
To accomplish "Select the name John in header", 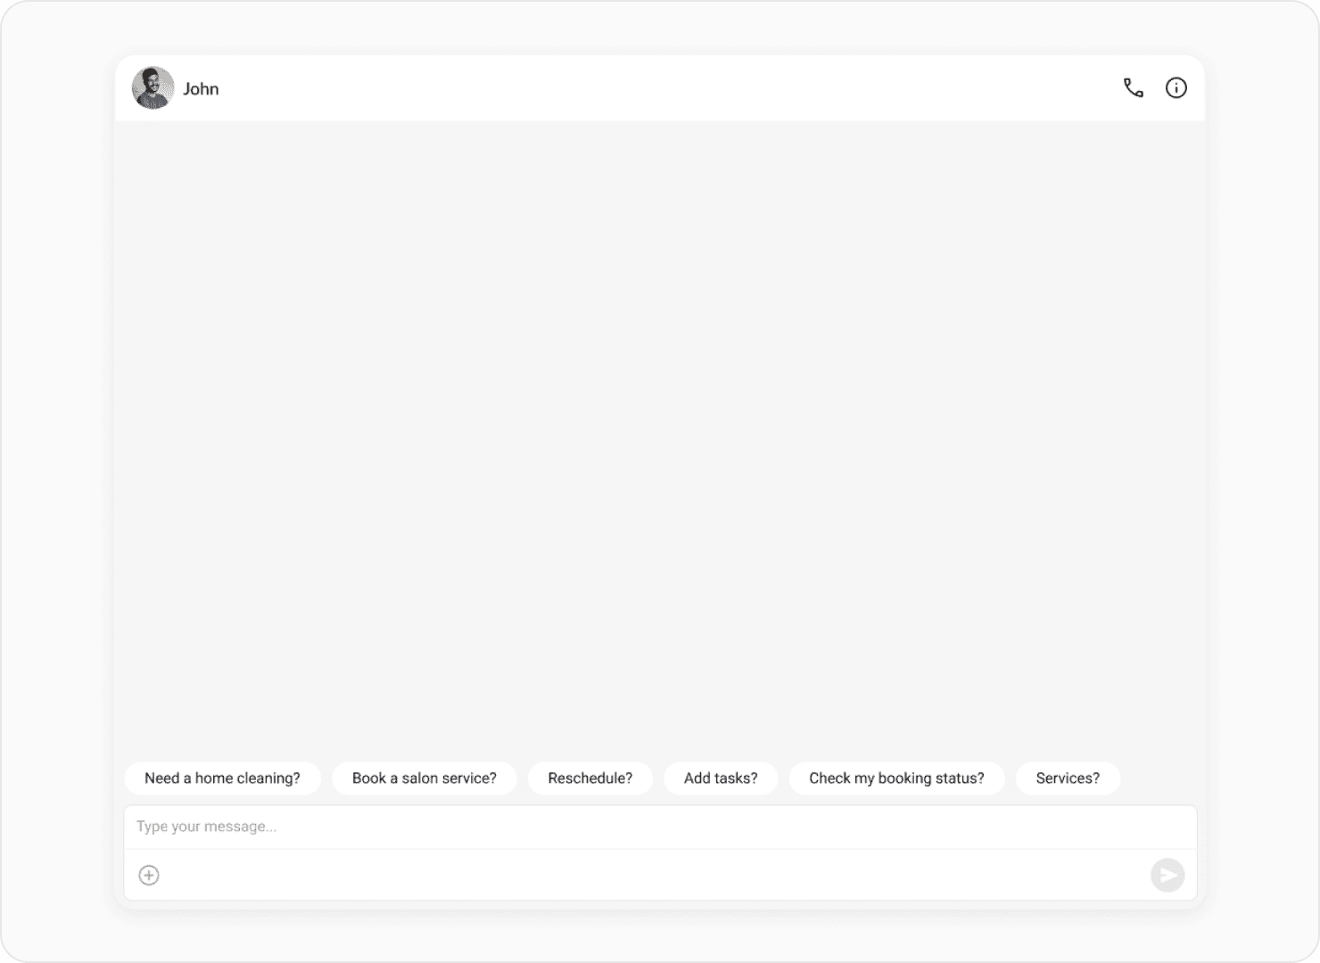I will [x=201, y=89].
